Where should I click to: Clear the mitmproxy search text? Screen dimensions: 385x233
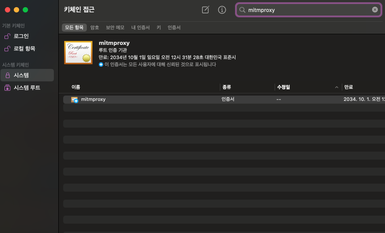[x=375, y=10]
